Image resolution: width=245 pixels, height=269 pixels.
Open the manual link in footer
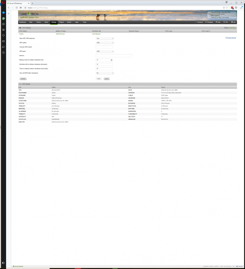point(240,266)
